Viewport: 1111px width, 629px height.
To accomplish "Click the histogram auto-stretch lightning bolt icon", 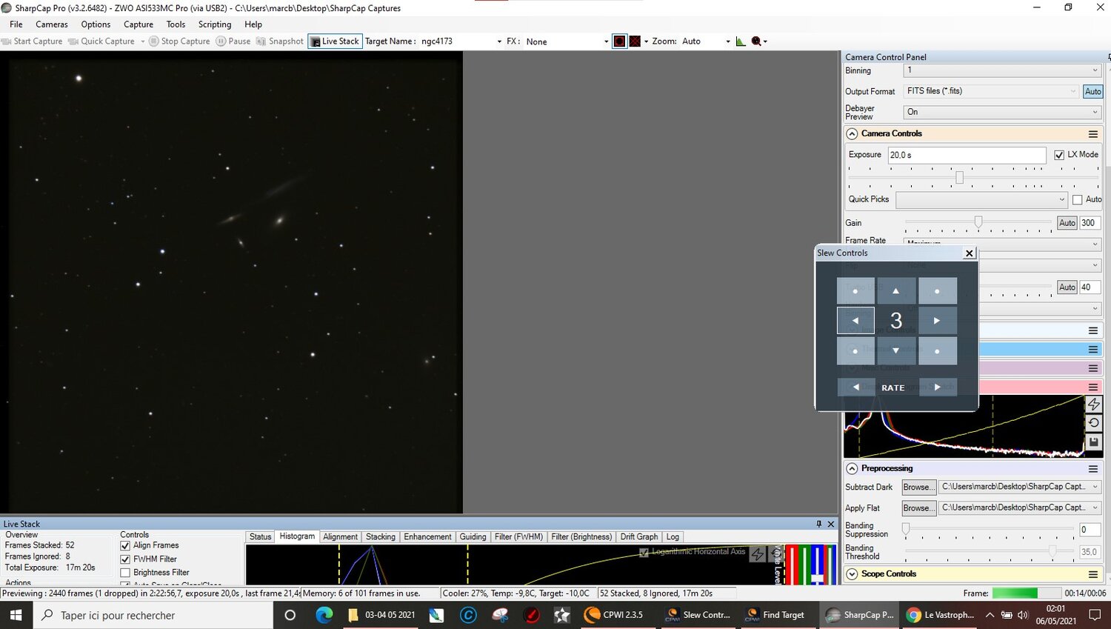I will 1093,404.
